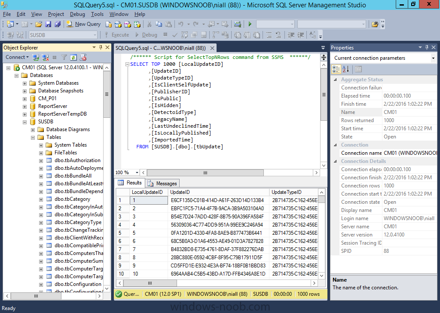This screenshot has width=440, height=313.
Task: Open the available databases dropdown showing SUSDB
Action: click(x=95, y=35)
